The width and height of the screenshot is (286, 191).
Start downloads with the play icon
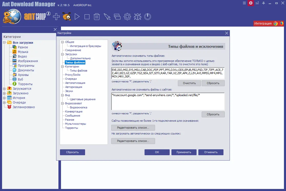[77, 17]
